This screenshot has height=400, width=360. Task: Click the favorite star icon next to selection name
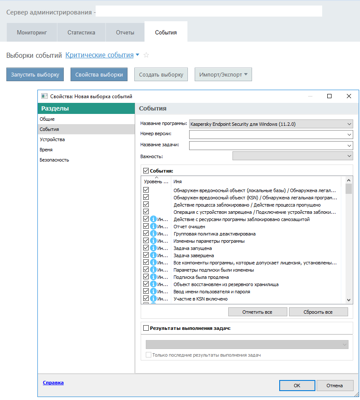146,55
